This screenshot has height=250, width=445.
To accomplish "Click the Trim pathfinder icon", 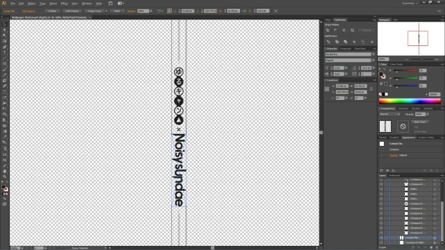I will point(337,42).
